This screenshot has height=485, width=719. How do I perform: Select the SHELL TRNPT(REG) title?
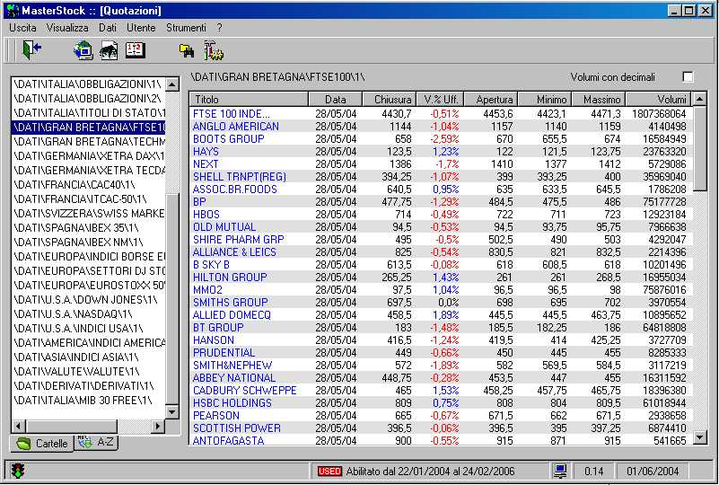pos(240,177)
